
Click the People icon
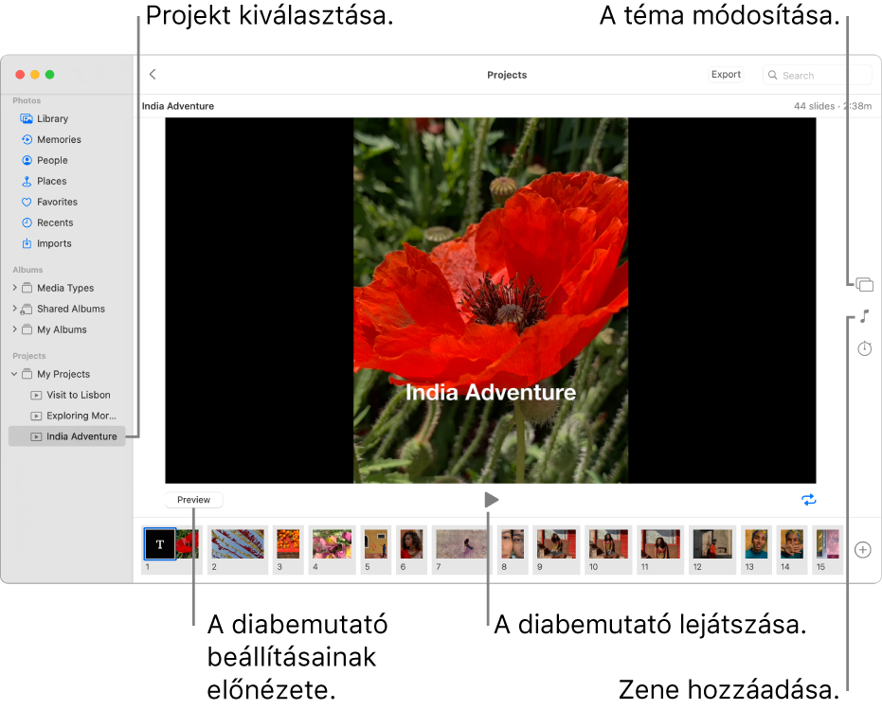pyautogui.click(x=27, y=160)
